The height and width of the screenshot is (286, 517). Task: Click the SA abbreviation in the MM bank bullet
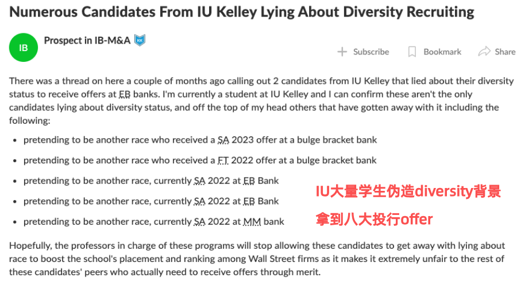point(199,222)
